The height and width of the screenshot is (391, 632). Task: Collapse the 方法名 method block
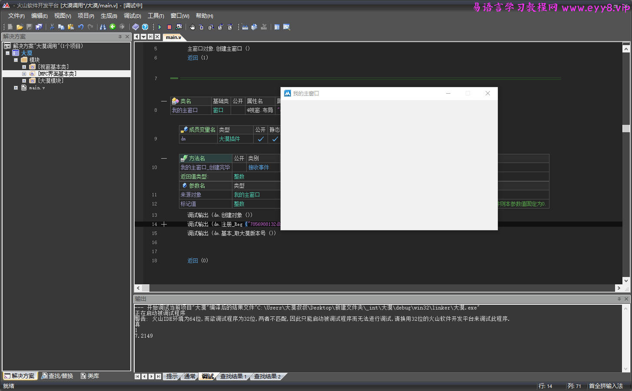click(x=164, y=158)
